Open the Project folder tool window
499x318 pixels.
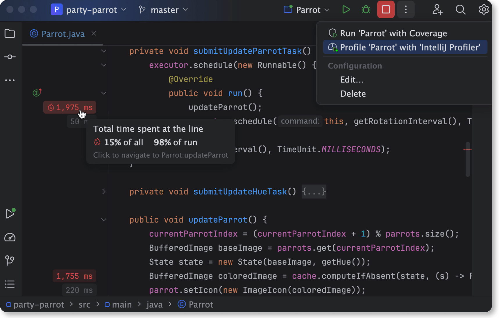point(10,34)
